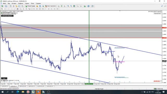Select the green date marker on time axis
Image resolution: width=167 pixels, height=94 pixels.
pos(89,84)
